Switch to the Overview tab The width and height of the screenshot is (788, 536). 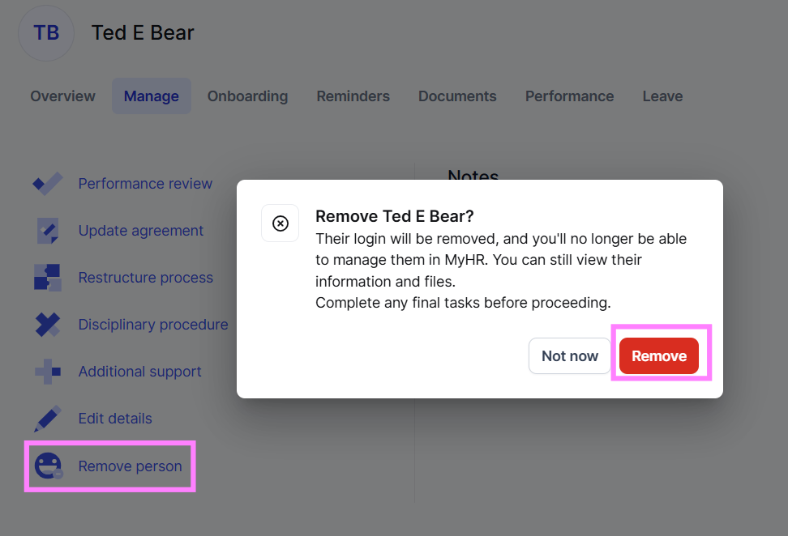(x=62, y=96)
